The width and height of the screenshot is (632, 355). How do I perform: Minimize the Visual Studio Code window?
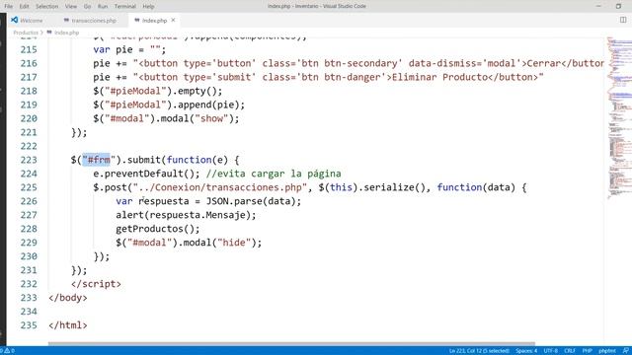(x=598, y=6)
